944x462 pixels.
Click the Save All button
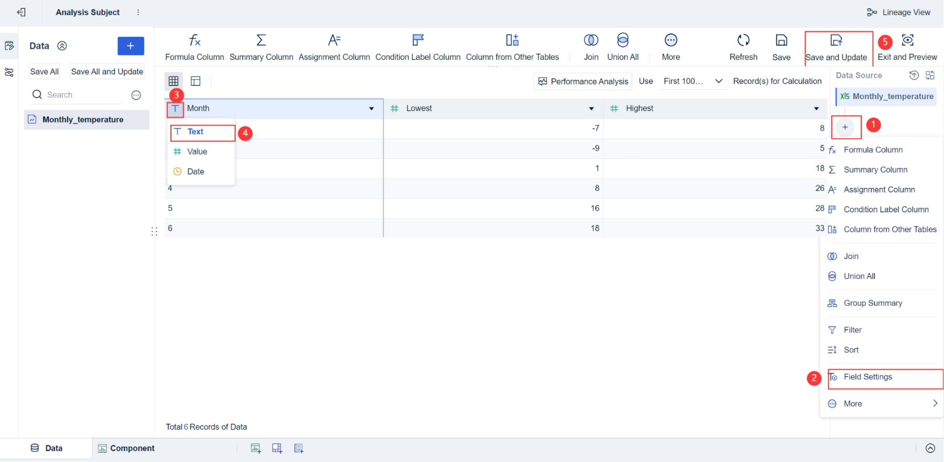click(x=44, y=72)
